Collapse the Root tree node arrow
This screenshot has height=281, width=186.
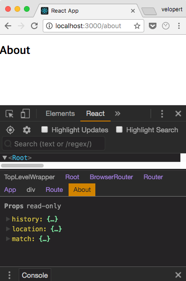(5, 158)
